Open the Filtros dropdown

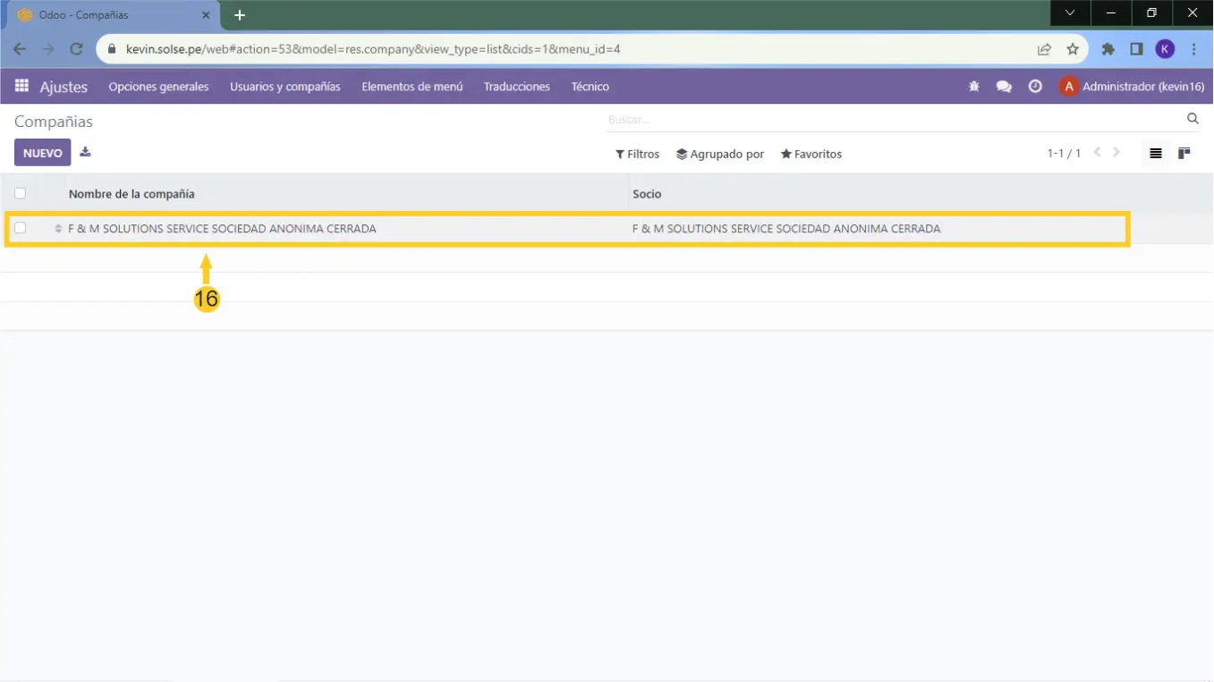pos(637,154)
